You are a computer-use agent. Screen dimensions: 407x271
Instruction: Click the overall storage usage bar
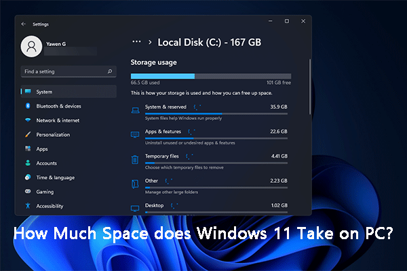pos(211,76)
